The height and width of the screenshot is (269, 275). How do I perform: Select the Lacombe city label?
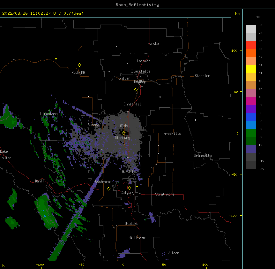(144, 61)
